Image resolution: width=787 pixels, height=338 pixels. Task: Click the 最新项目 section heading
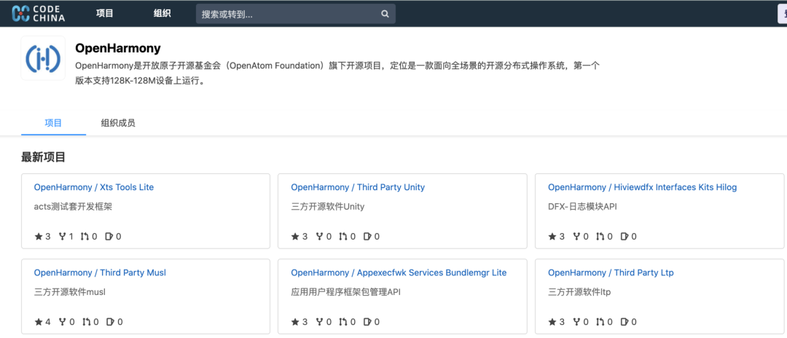(x=43, y=157)
